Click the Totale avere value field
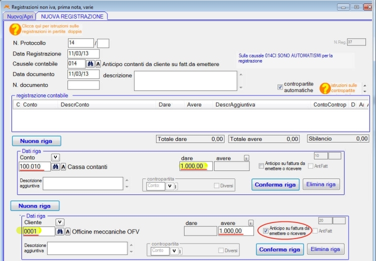The image size is (376, 261). 264,139
